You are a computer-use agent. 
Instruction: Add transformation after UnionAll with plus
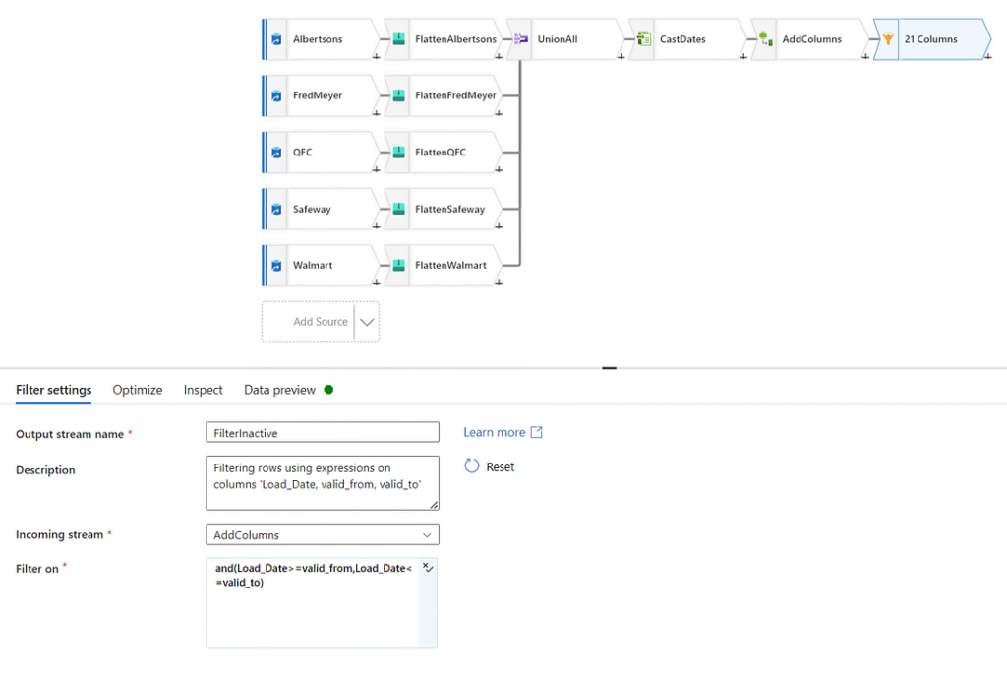pos(622,56)
